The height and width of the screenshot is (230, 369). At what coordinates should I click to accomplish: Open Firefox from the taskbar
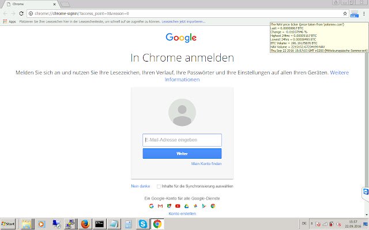coord(85,224)
